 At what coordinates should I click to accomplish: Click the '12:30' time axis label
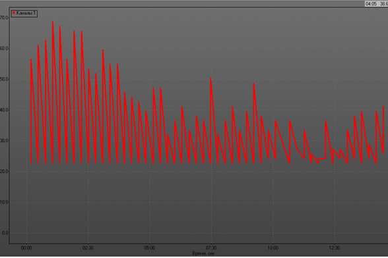(x=335, y=247)
